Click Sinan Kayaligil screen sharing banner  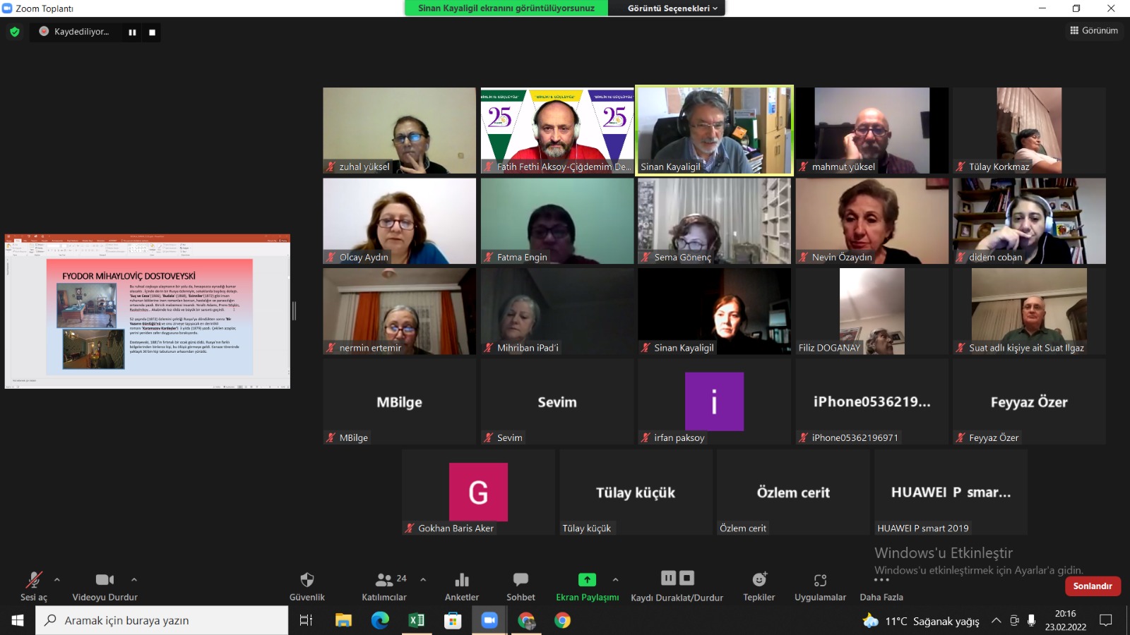506,8
